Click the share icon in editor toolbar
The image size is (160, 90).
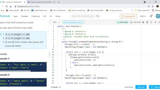coord(155,22)
